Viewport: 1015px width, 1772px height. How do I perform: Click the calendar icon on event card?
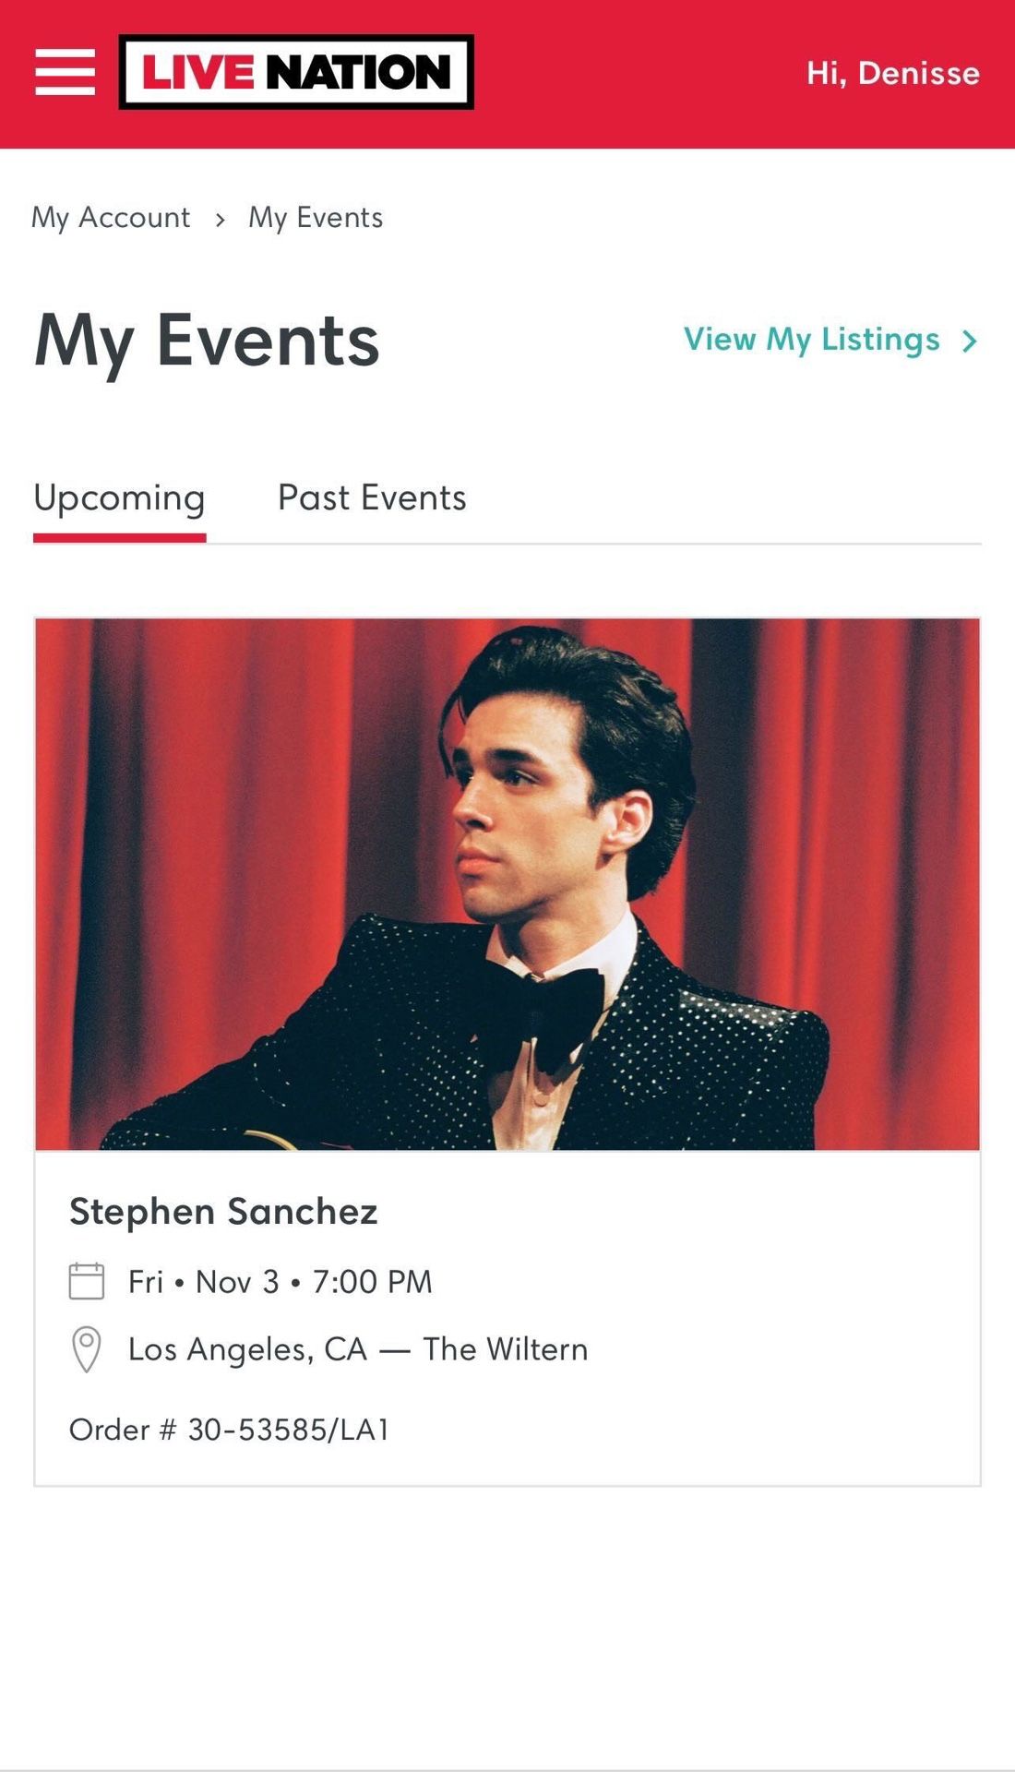coord(87,1281)
